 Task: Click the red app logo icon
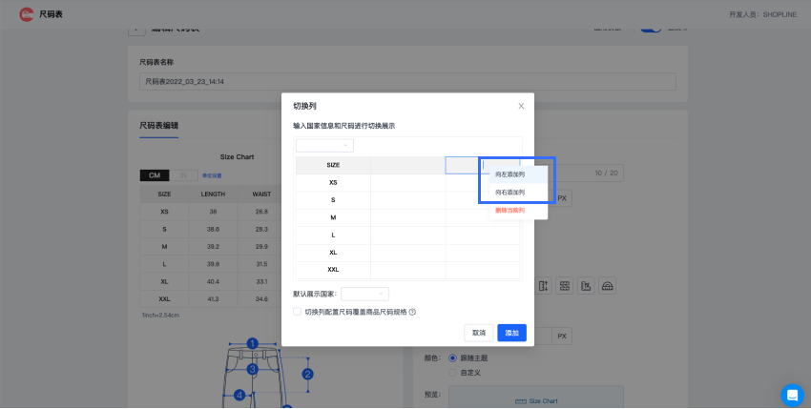tap(25, 15)
